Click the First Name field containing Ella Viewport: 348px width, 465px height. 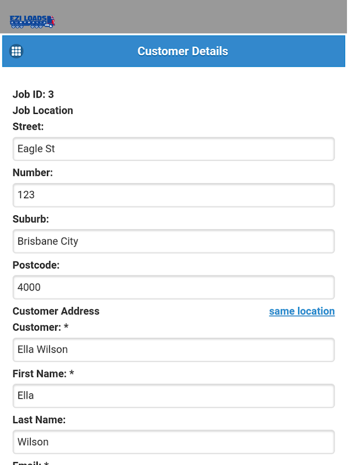click(x=173, y=395)
